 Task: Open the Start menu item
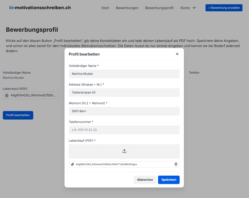tap(105, 8)
